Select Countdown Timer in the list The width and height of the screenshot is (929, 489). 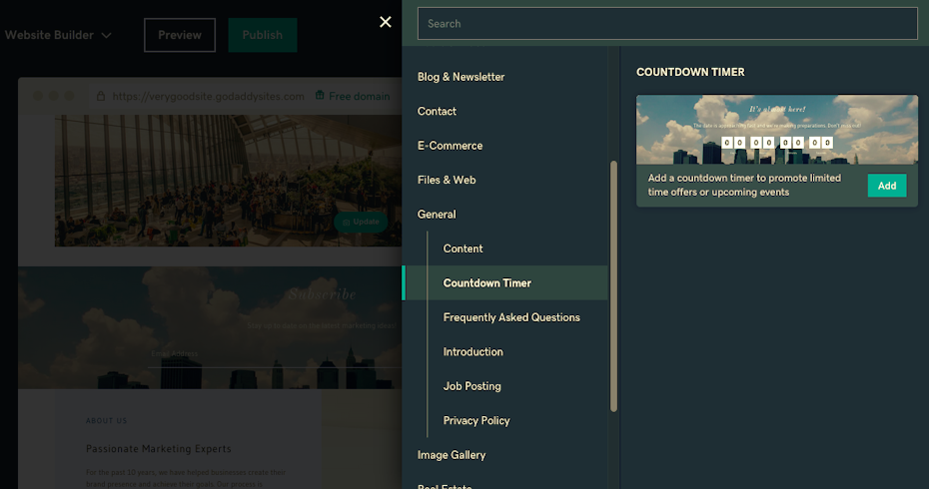coord(486,283)
